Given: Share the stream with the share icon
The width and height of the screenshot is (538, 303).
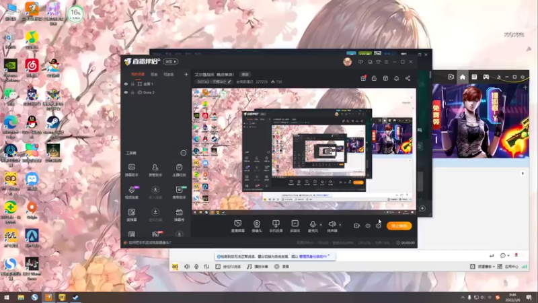Looking at the screenshot, I should click(x=408, y=78).
